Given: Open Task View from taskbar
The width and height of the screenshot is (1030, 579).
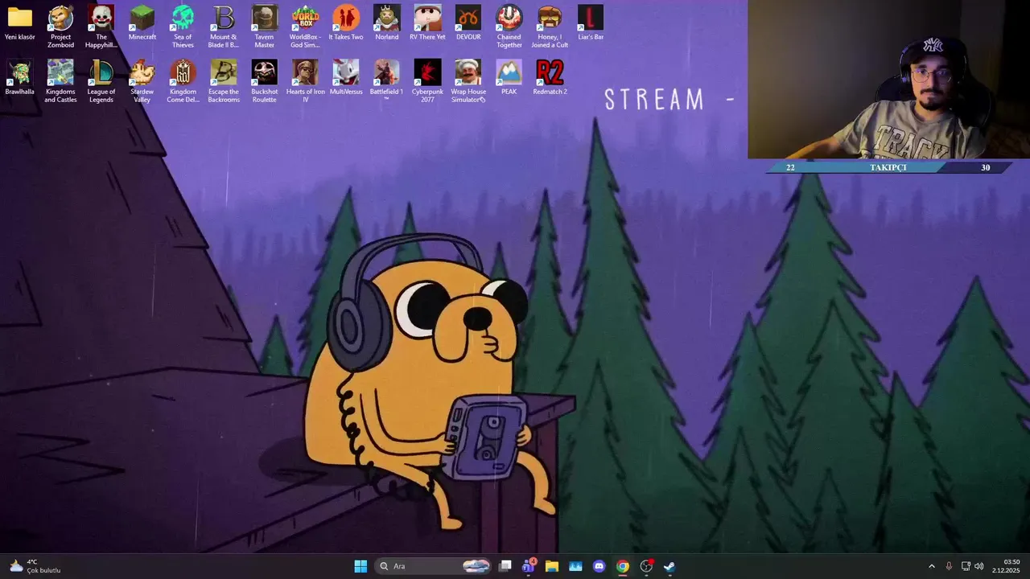Looking at the screenshot, I should [505, 566].
